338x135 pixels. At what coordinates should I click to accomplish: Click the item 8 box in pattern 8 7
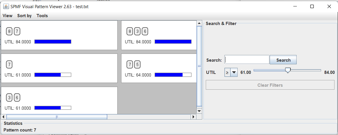point(9,31)
